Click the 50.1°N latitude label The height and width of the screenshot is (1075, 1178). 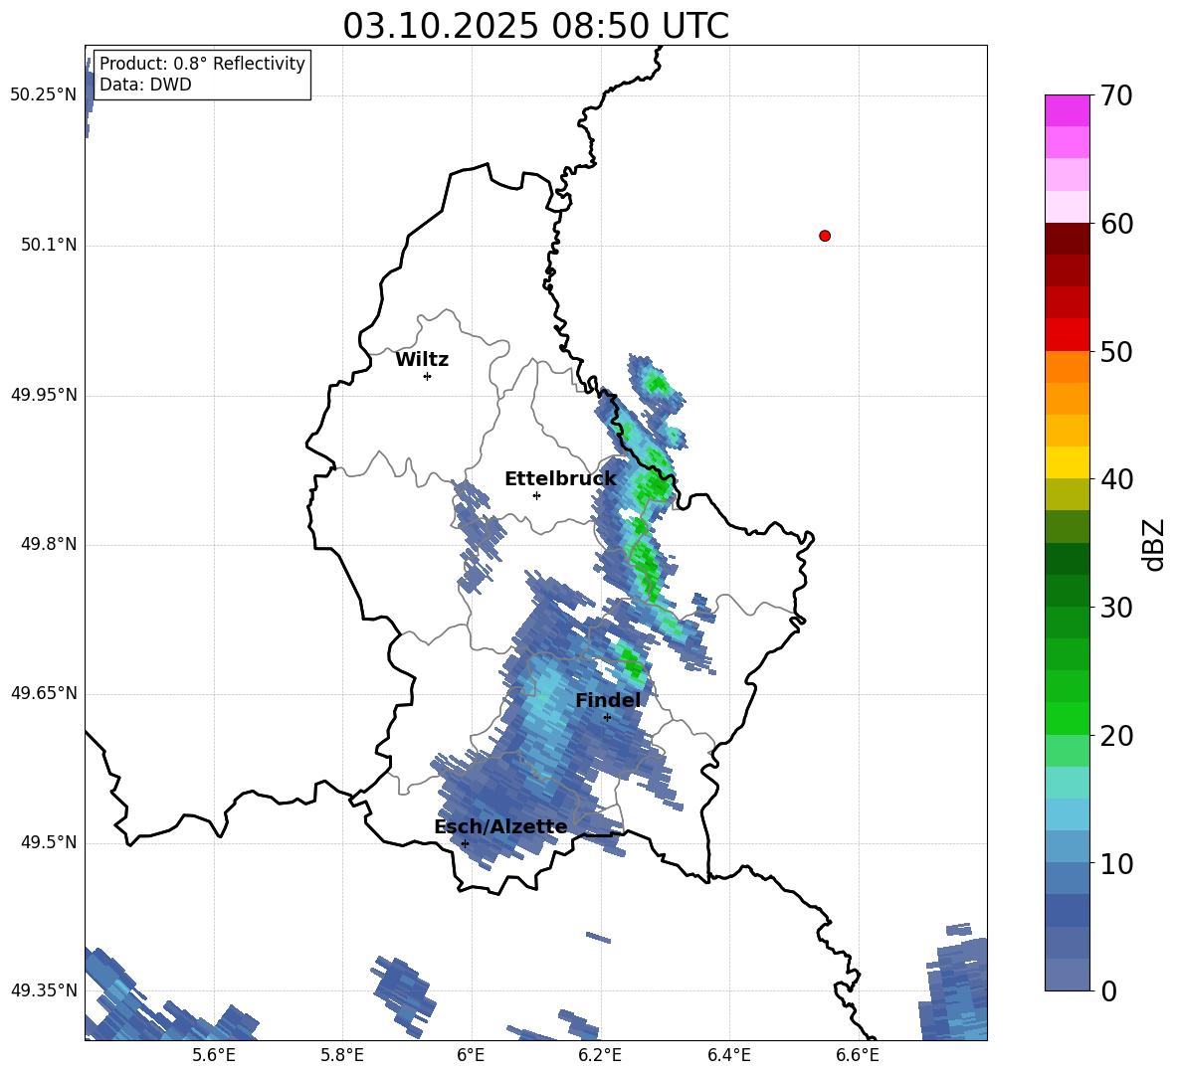(x=49, y=245)
